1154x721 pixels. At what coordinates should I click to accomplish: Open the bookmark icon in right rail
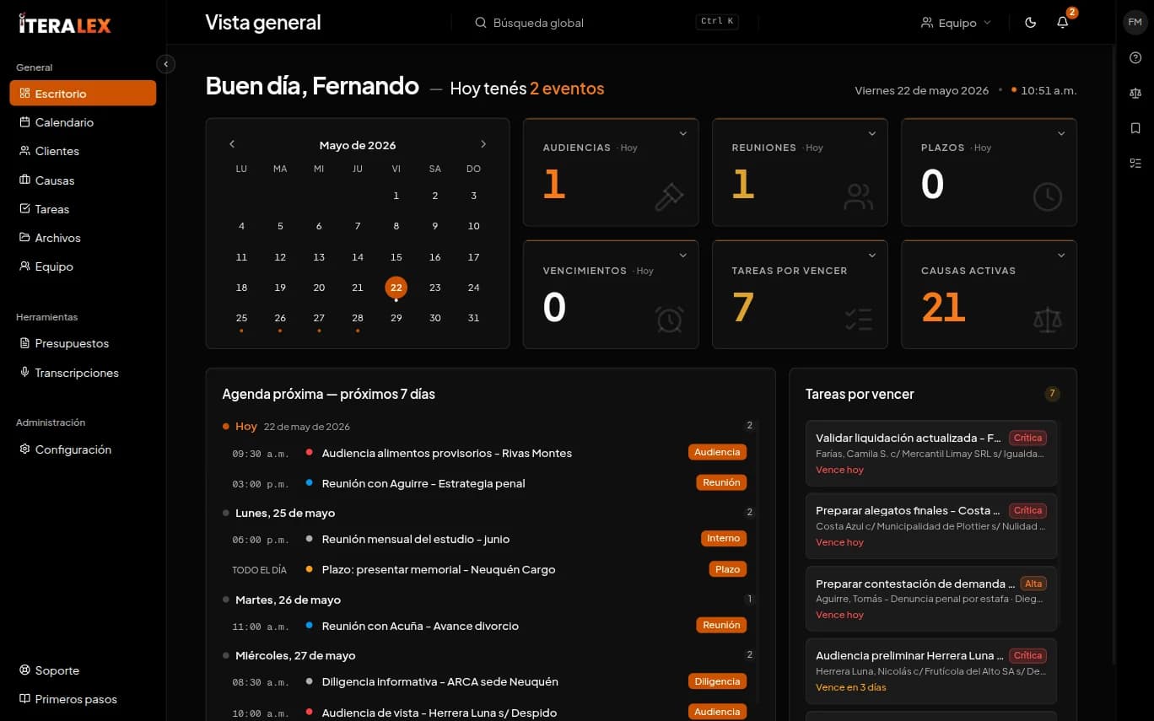(x=1135, y=128)
